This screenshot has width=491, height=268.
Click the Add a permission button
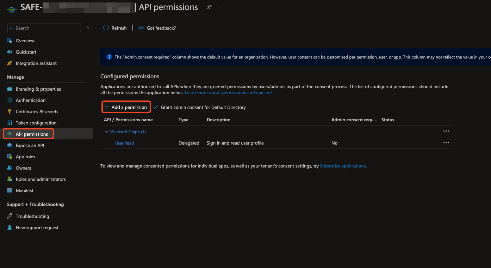pyautogui.click(x=126, y=107)
